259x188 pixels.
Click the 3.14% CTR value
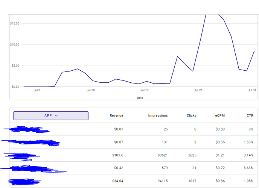248,155
